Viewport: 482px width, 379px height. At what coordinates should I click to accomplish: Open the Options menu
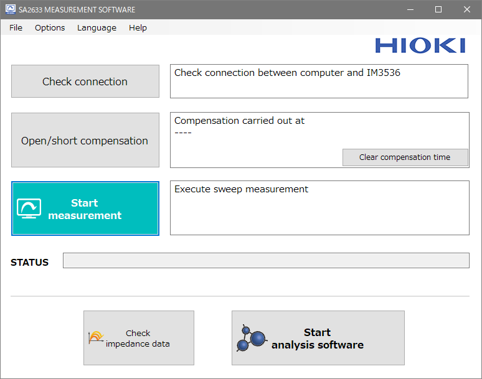[x=50, y=27]
